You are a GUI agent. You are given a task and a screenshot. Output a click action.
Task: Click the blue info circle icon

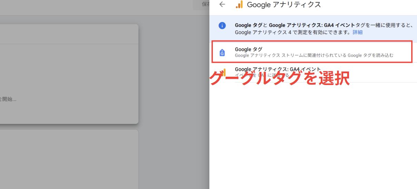coord(222,26)
